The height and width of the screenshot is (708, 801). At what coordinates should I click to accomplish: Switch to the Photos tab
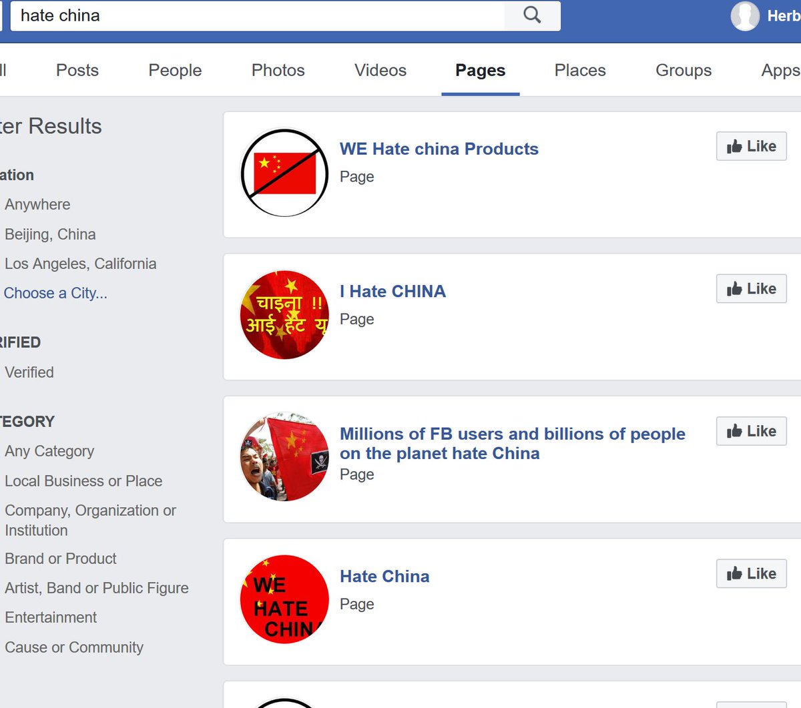click(278, 70)
